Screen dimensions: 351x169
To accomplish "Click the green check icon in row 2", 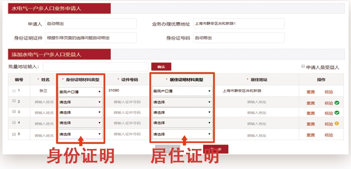I will 337,103.
